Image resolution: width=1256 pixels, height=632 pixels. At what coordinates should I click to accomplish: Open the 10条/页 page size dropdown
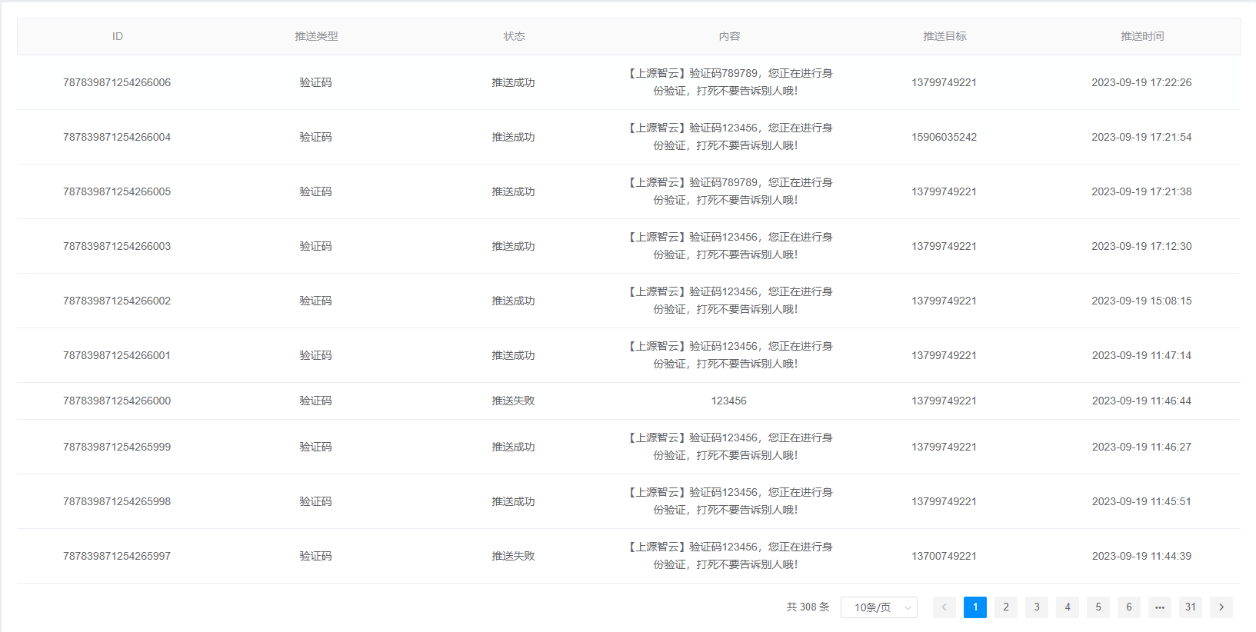tap(878, 607)
